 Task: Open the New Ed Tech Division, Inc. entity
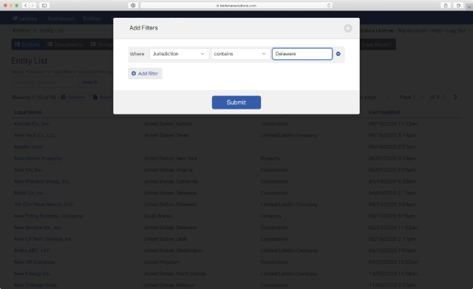[44, 239]
